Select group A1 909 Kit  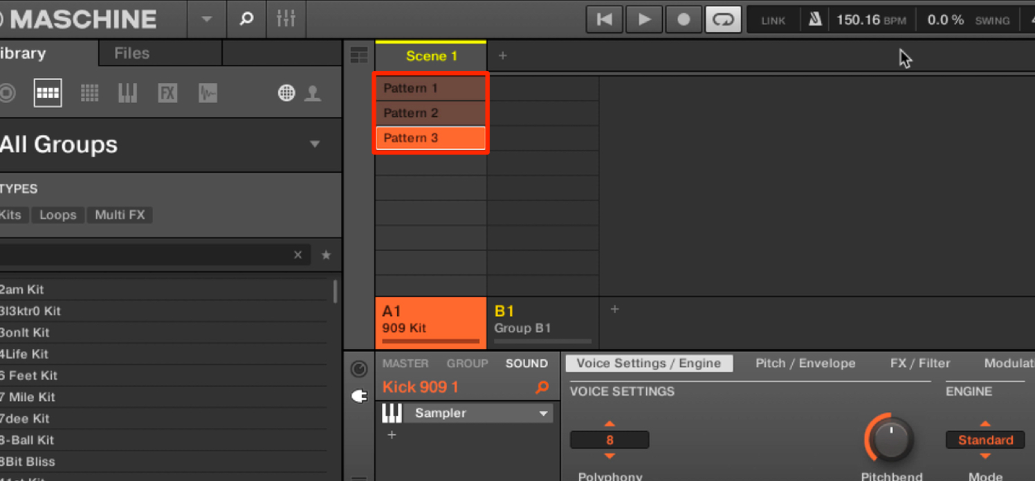pos(431,323)
